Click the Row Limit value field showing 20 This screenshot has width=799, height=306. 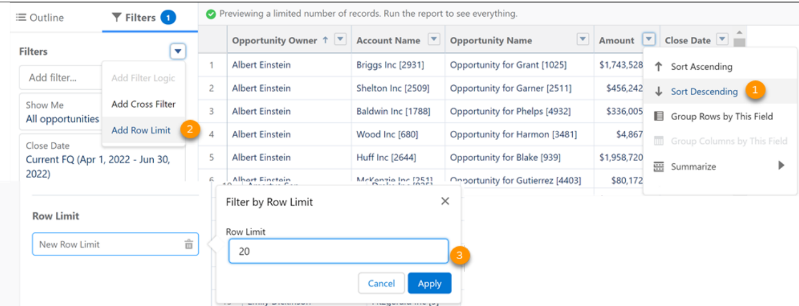pos(338,251)
